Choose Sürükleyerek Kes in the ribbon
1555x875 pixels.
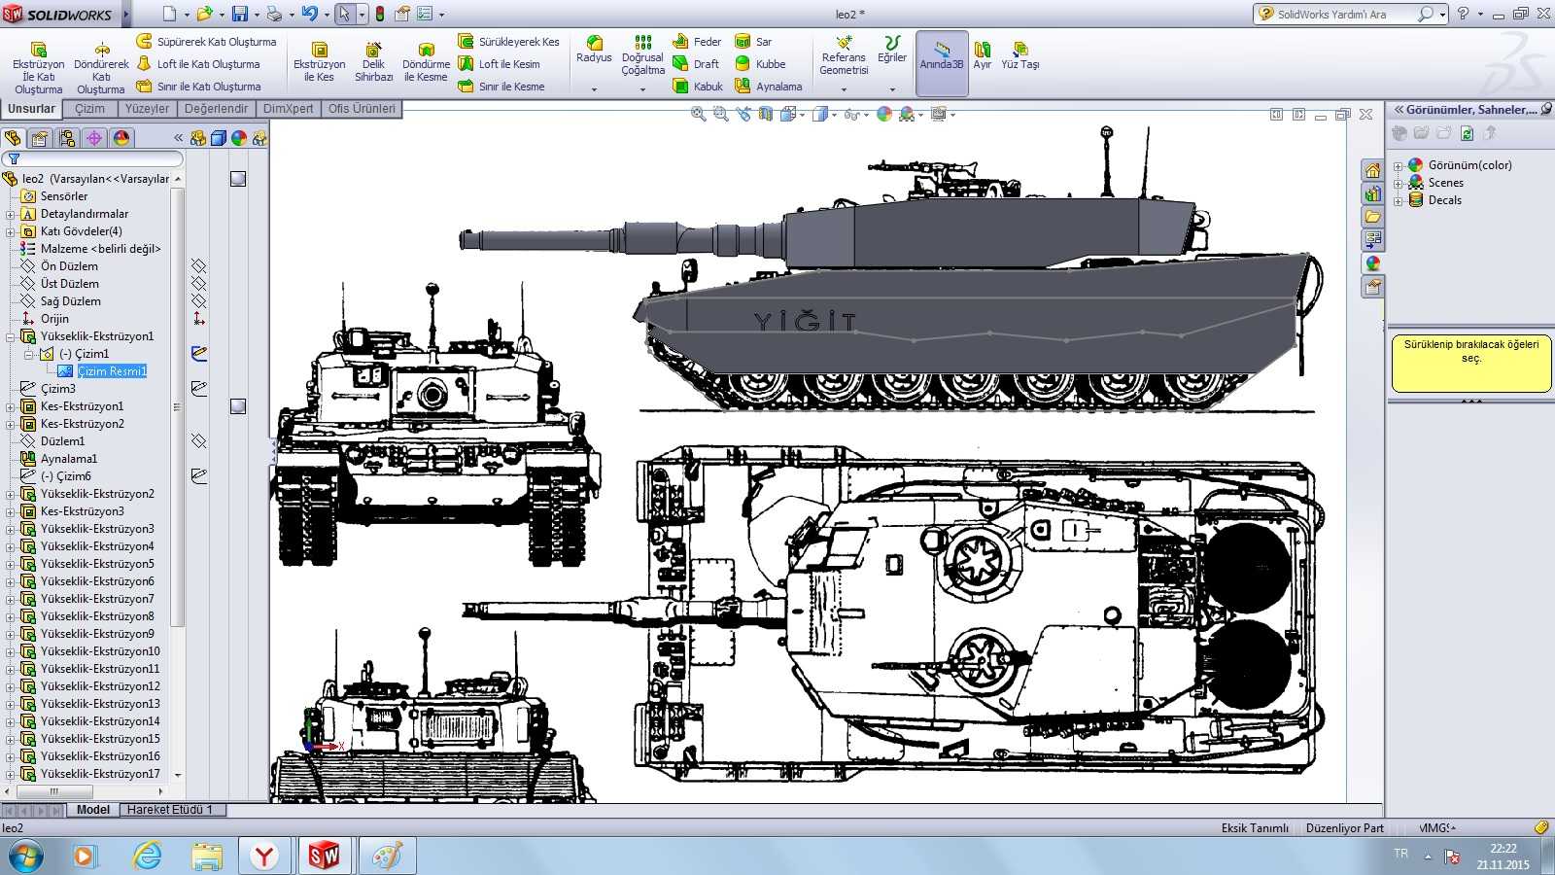coord(508,42)
